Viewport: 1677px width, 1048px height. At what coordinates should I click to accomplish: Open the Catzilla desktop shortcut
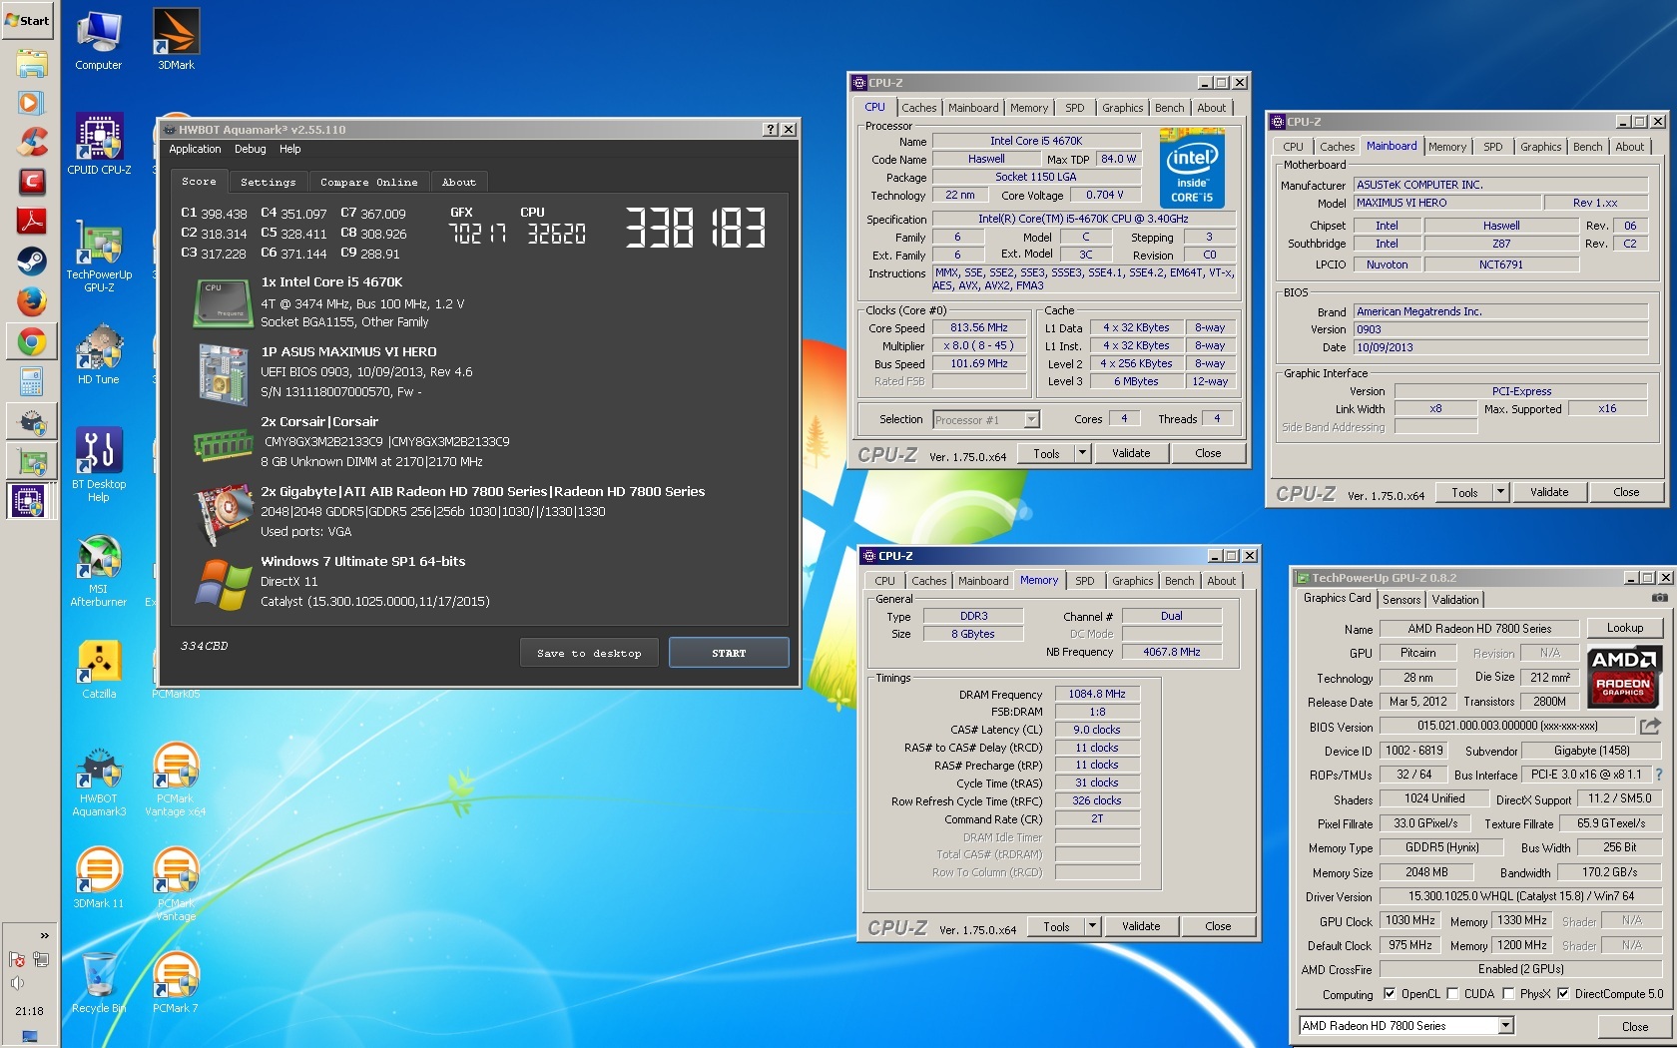click(99, 669)
